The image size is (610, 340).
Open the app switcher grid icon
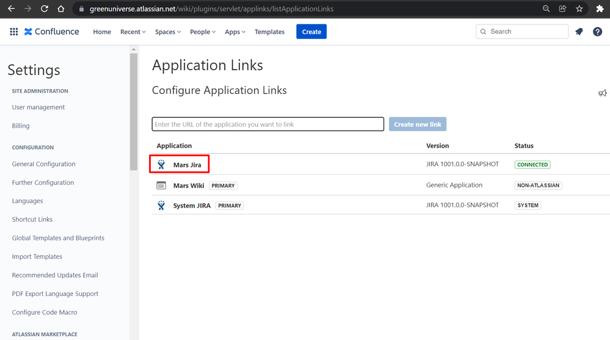pyautogui.click(x=14, y=32)
